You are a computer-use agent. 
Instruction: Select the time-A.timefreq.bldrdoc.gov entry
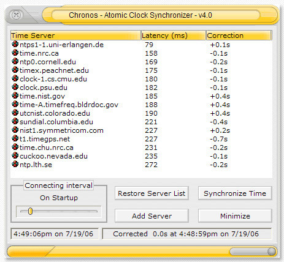click(x=69, y=105)
